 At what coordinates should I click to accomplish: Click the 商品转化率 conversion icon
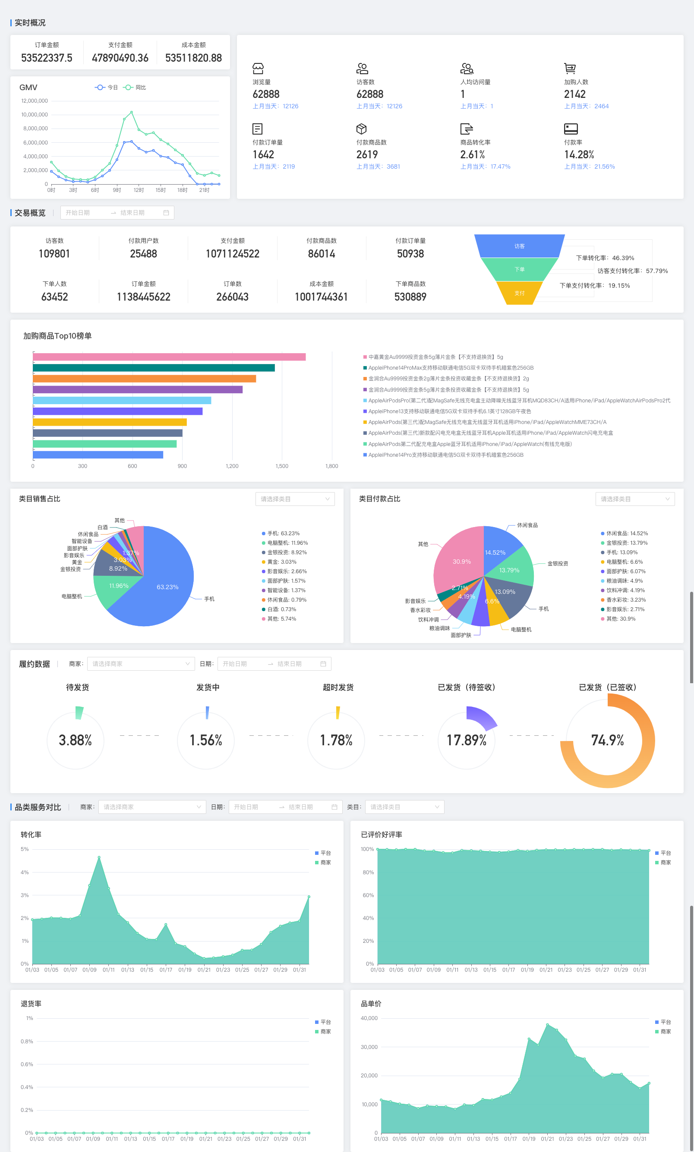pos(467,129)
